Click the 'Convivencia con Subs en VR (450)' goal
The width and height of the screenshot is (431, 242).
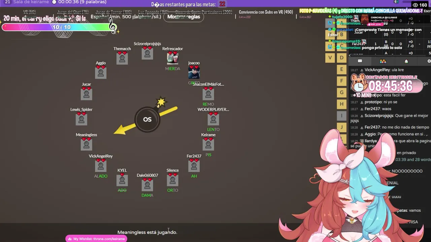pos(266,12)
